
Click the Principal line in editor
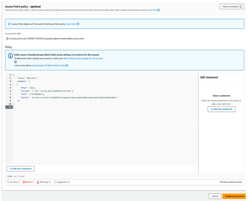(47, 91)
